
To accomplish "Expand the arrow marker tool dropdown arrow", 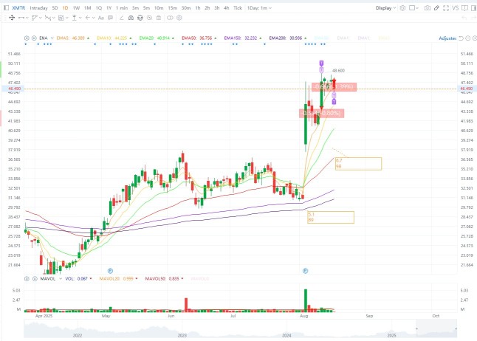I will [93, 18].
